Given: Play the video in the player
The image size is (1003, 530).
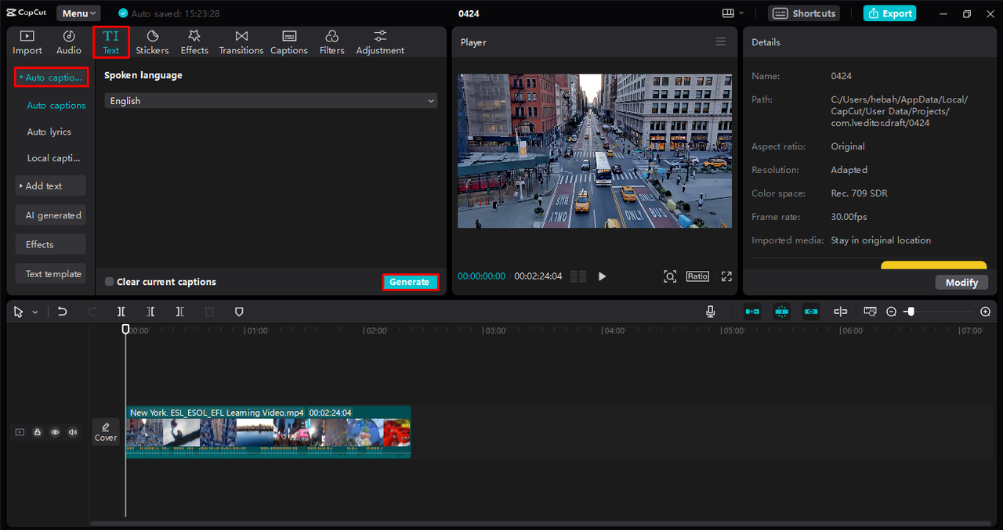Looking at the screenshot, I should (602, 276).
